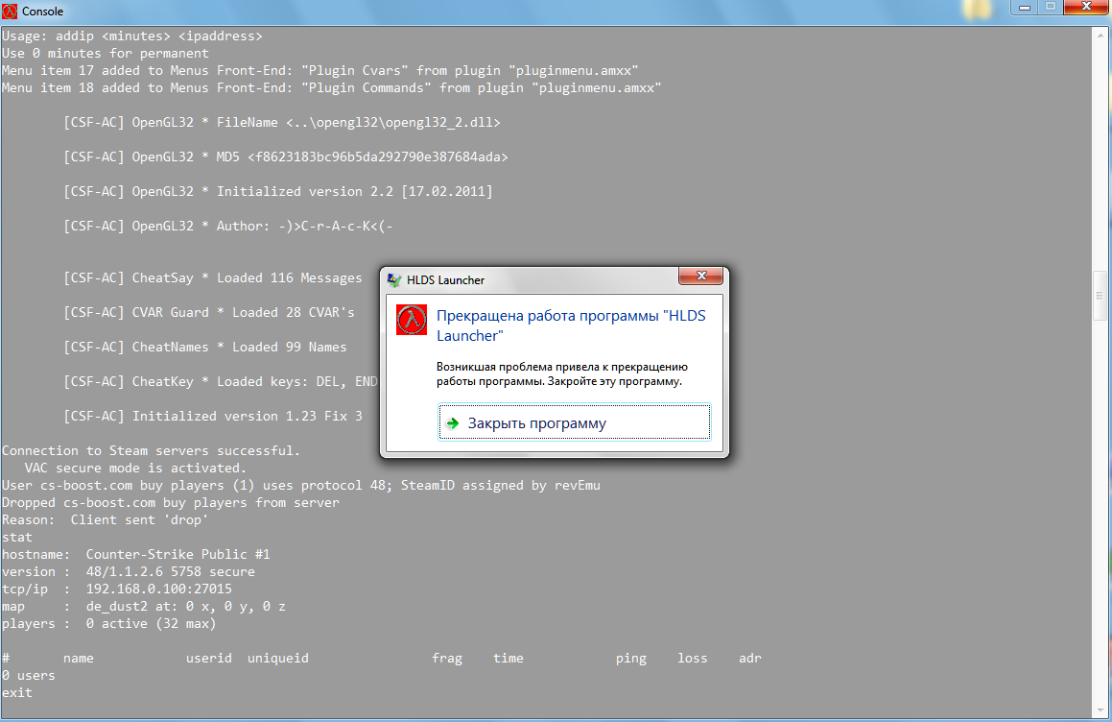Click the 'exit' command line
The width and height of the screenshot is (1112, 722).
click(x=17, y=693)
